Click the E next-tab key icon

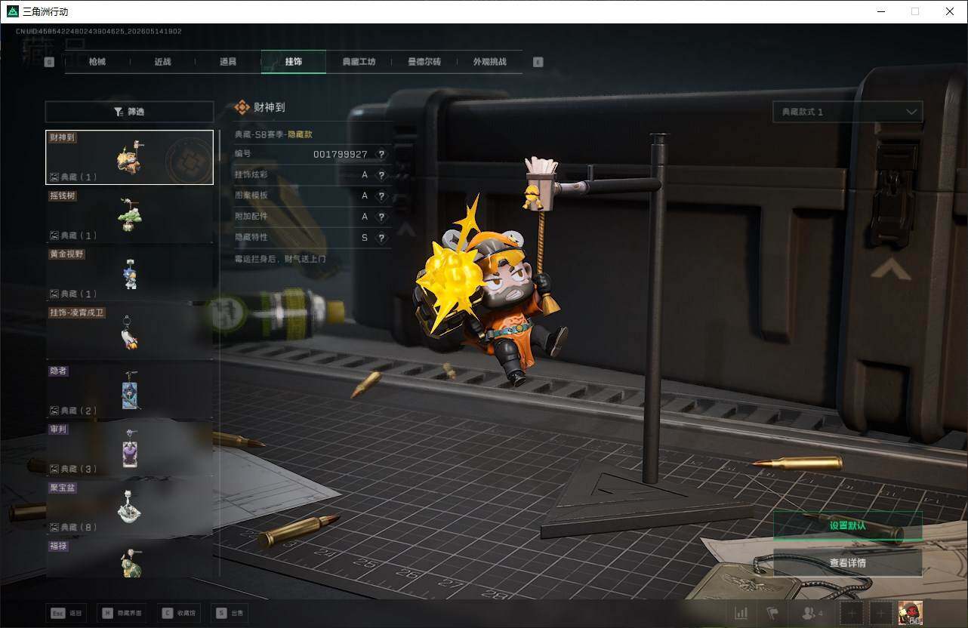tap(538, 63)
